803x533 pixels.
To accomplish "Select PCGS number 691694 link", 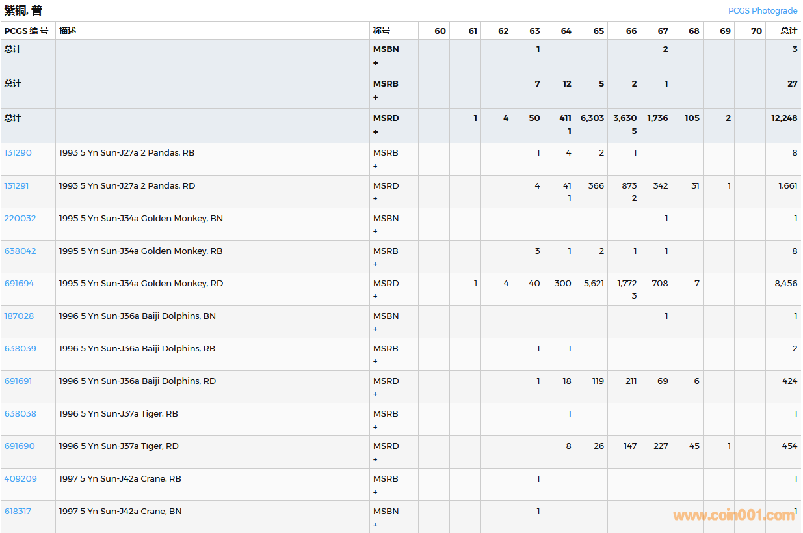I will 19,284.
